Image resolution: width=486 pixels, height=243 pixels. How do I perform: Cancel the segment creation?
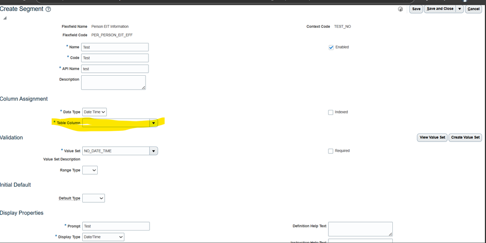pos(474,9)
